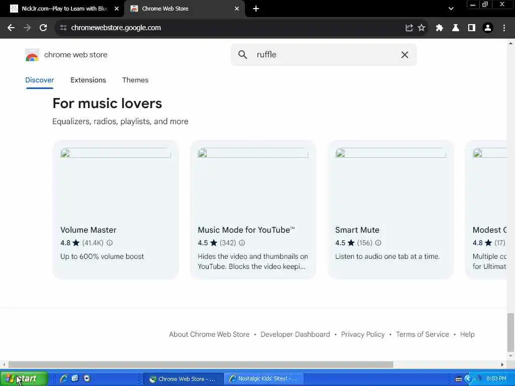Click the horizontal scrollbar thumb

click(201, 364)
